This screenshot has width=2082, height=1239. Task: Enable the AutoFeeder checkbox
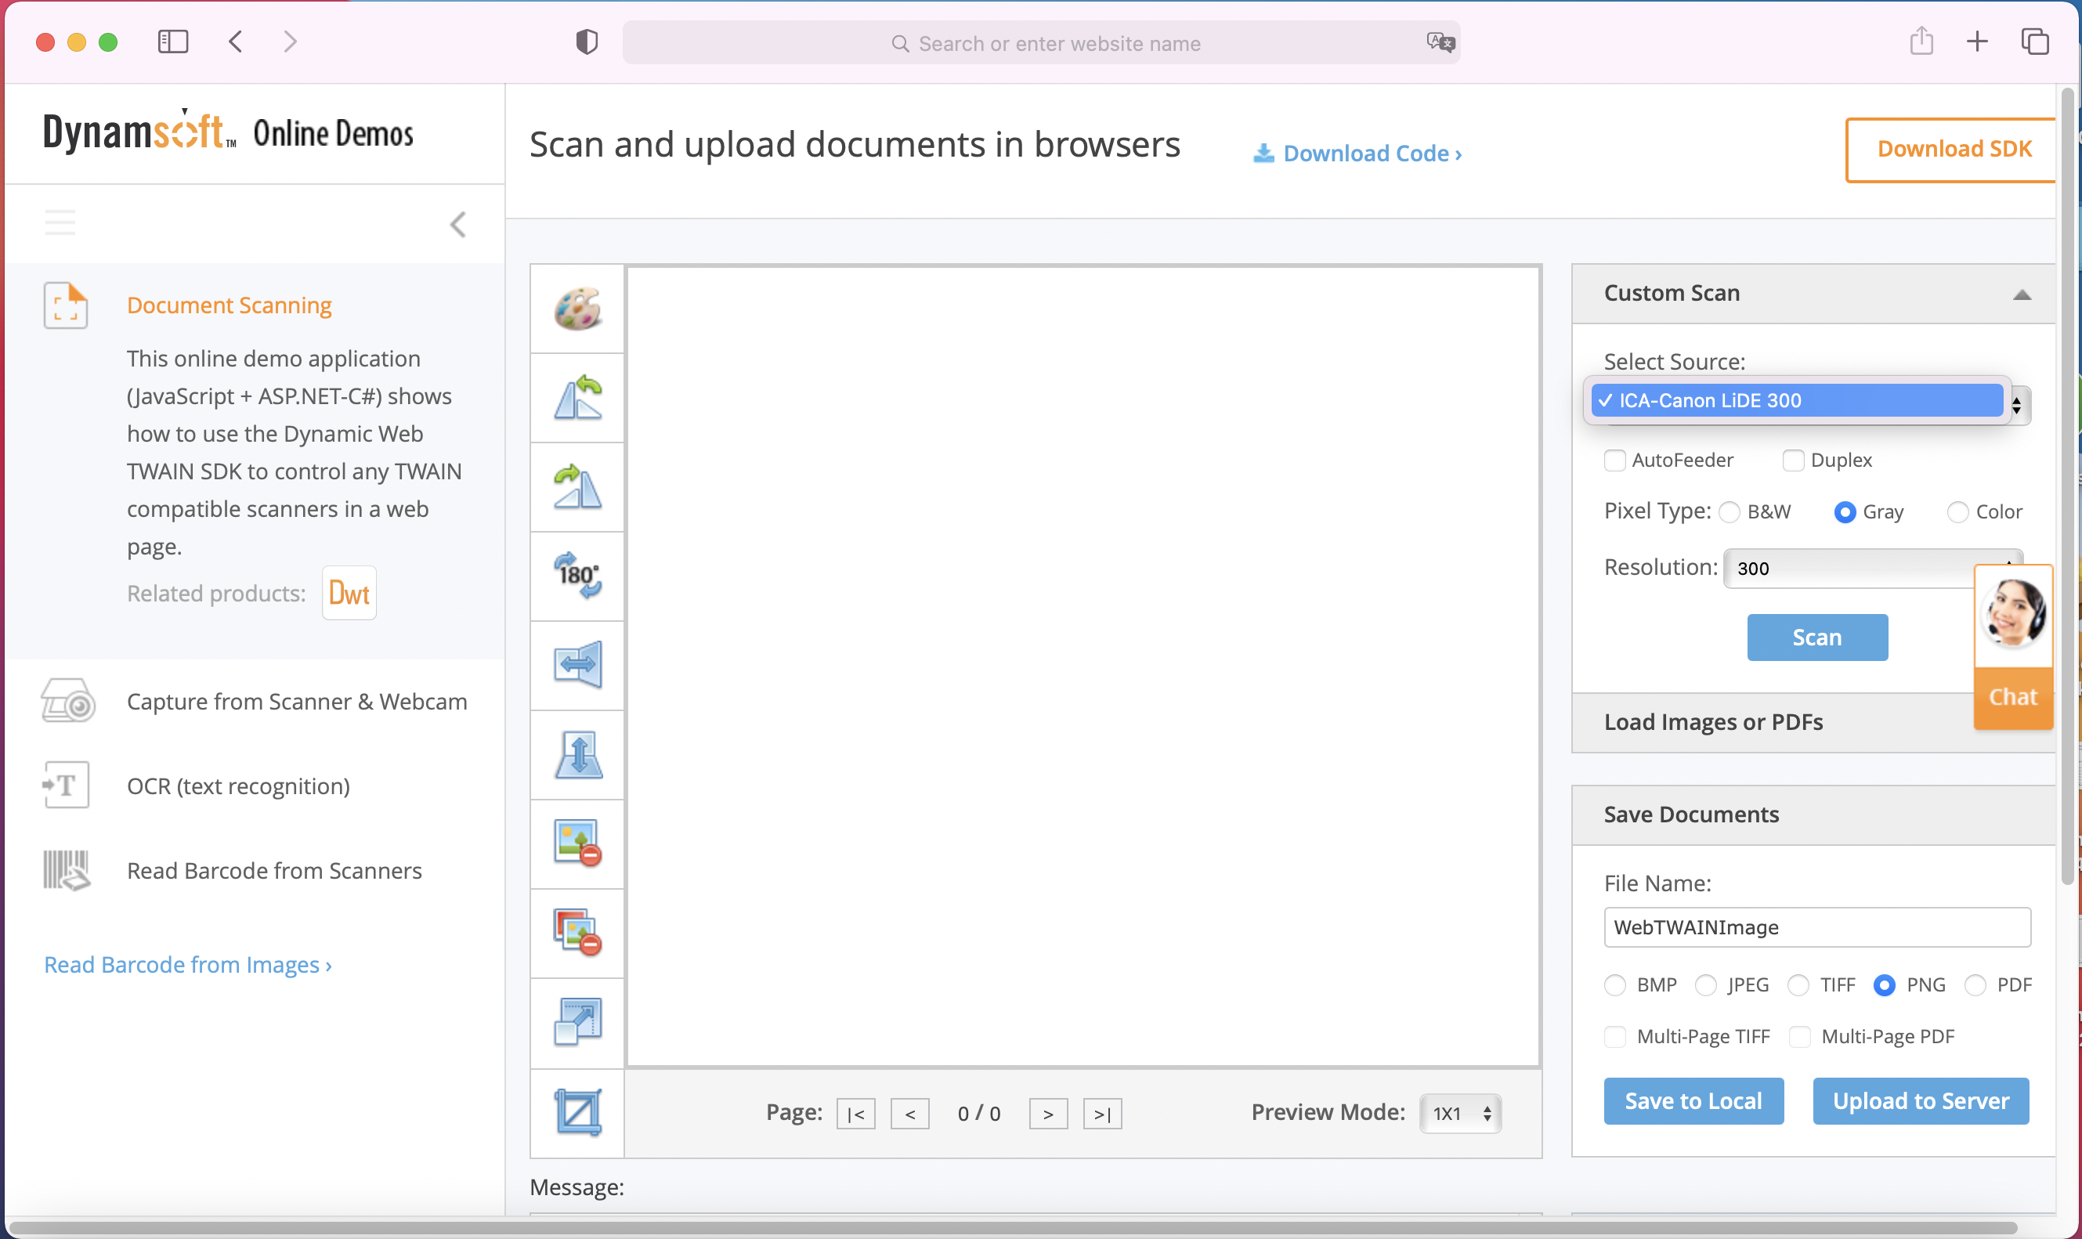pyautogui.click(x=1614, y=461)
